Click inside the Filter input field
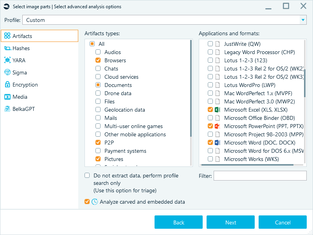This screenshot has height=235, width=313. point(260,175)
